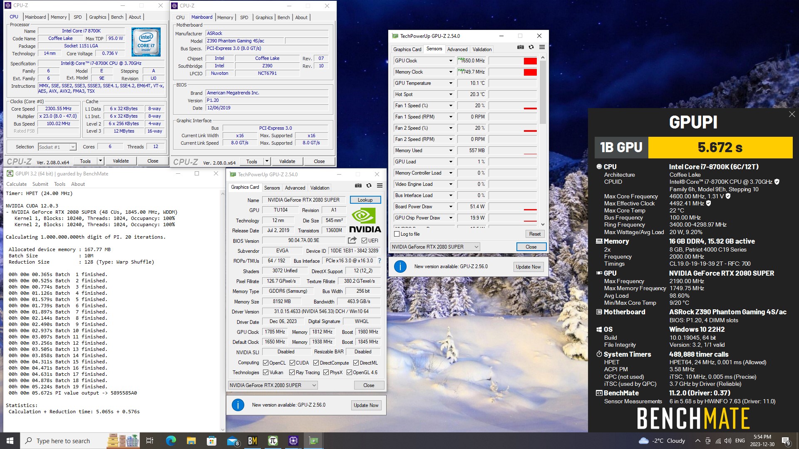Open Advanced tab in GPU-Z Sensors window

coord(457,49)
